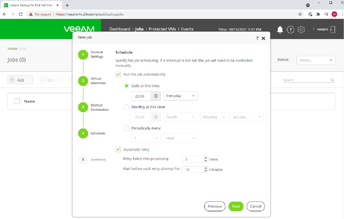Click the dialog help question mark
This screenshot has height=219, width=344.
(x=257, y=38)
